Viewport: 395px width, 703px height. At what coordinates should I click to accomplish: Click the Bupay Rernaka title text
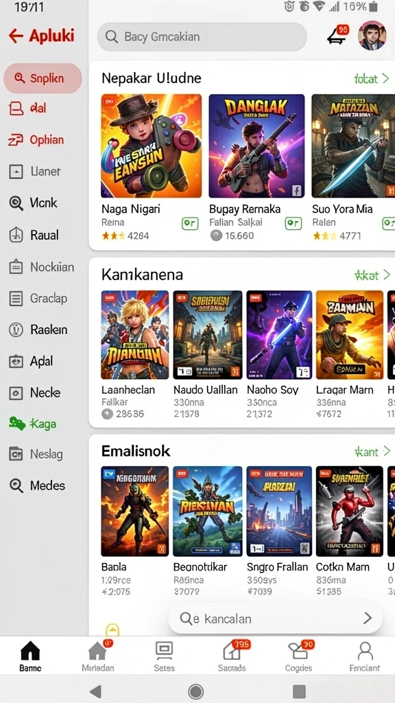click(x=245, y=209)
